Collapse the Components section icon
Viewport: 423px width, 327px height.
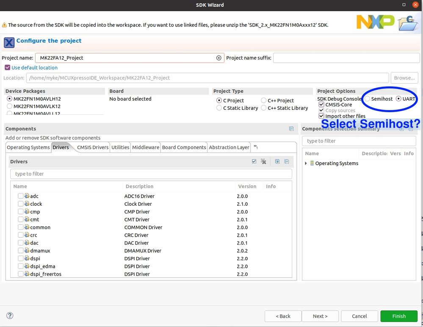click(x=291, y=129)
